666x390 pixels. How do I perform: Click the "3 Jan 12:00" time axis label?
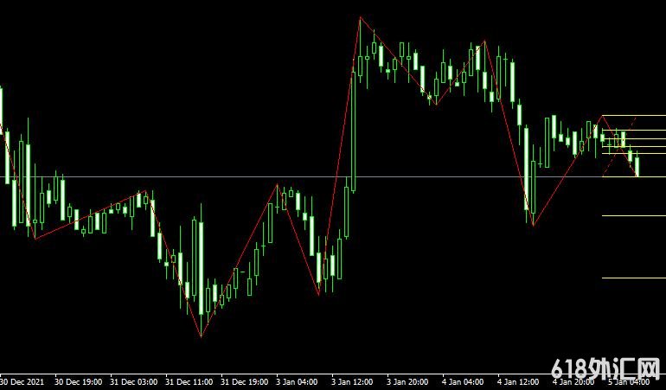(352, 382)
